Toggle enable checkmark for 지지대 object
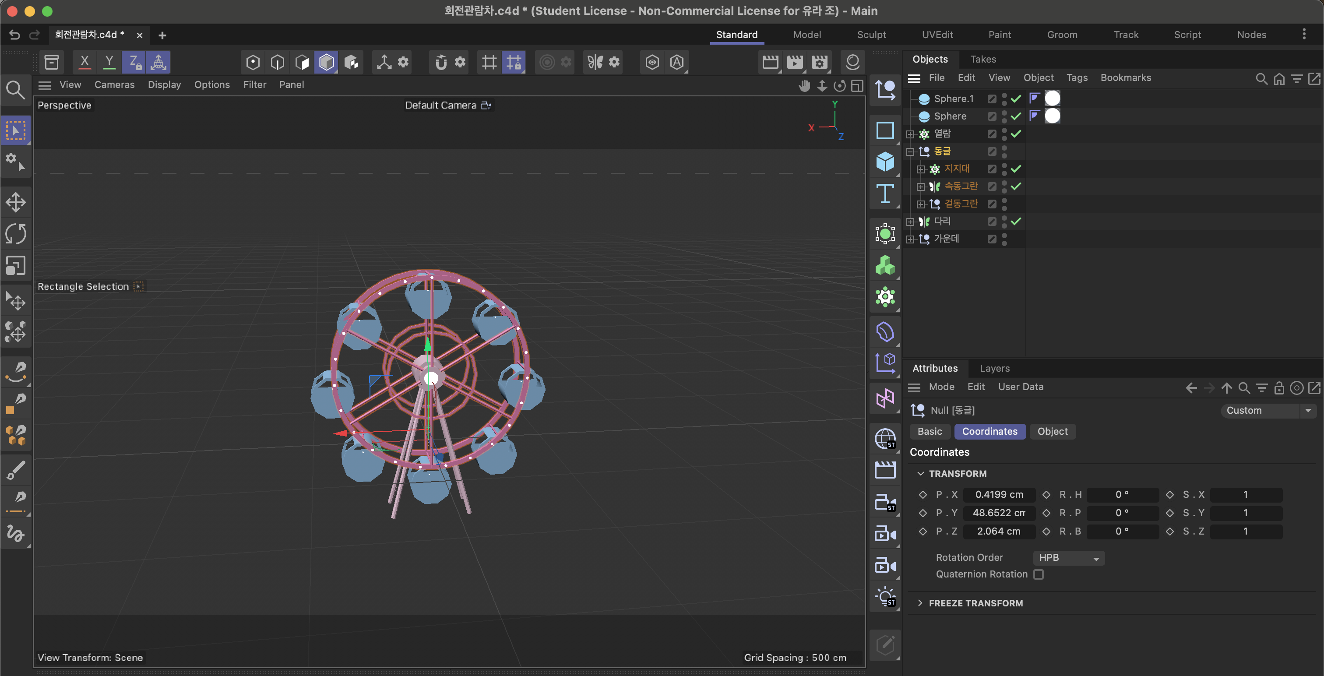The width and height of the screenshot is (1324, 676). tap(1016, 169)
